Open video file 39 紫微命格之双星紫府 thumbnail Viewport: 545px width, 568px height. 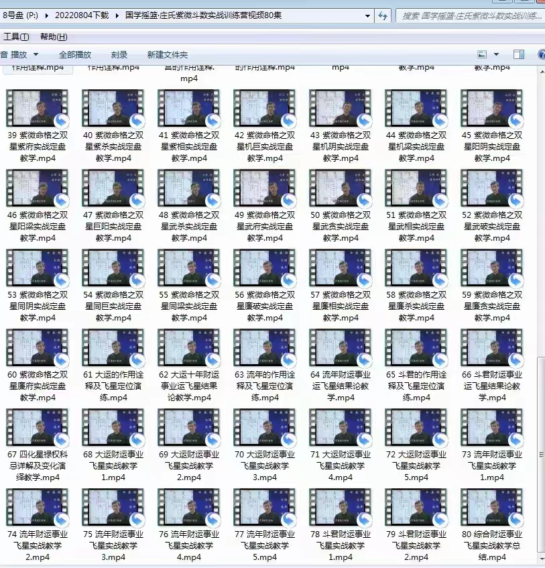38,109
